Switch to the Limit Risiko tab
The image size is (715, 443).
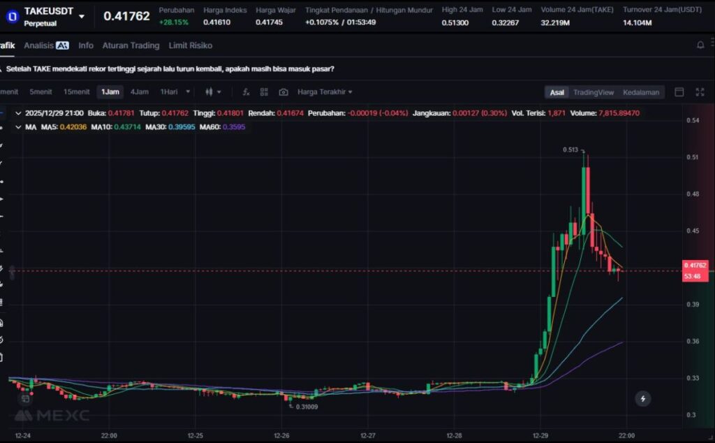[x=190, y=45]
